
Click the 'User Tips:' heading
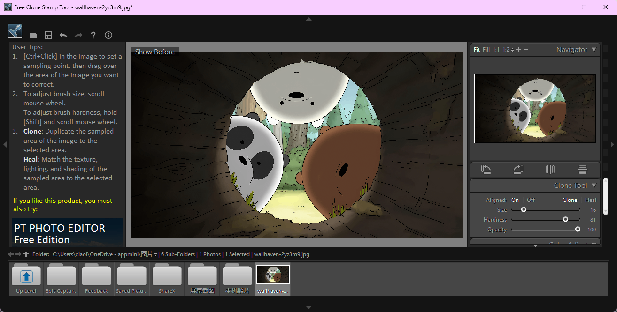coord(27,47)
